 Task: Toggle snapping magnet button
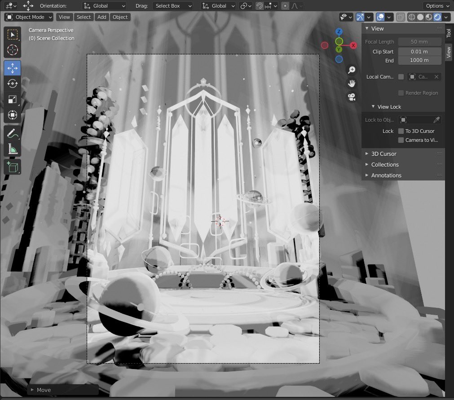coord(260,6)
